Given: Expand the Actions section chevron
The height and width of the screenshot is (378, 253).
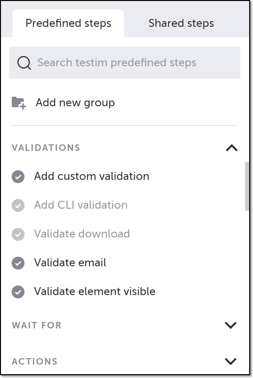Looking at the screenshot, I should [231, 361].
